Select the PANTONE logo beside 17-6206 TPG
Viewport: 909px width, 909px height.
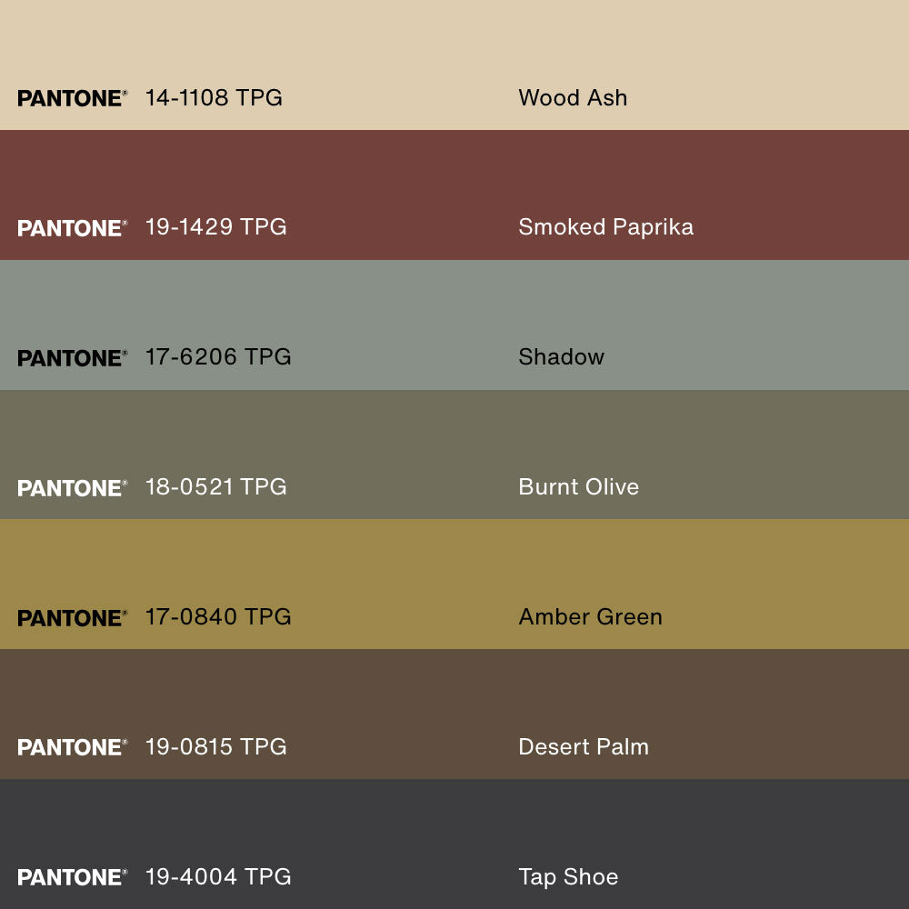(x=72, y=358)
